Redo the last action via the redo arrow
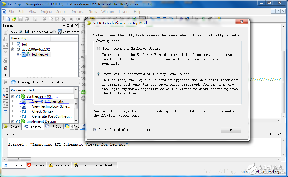 pos(78,19)
